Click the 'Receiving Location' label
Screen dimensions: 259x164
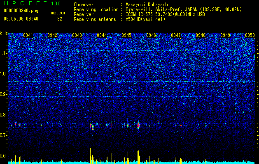point(96,9)
